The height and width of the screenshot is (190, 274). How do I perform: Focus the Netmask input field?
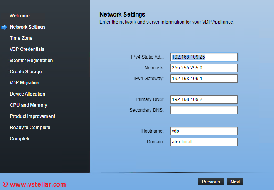coord(204,68)
